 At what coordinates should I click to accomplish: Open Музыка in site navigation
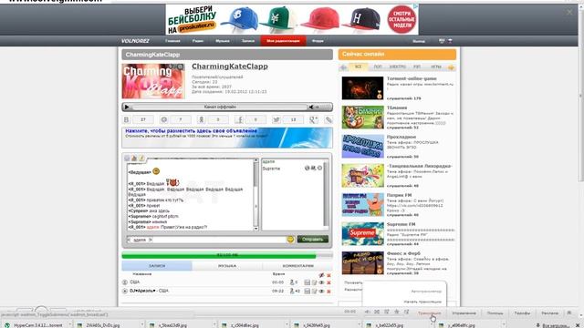(223, 41)
